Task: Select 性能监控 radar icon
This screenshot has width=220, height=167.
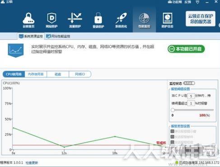Action: (144, 20)
